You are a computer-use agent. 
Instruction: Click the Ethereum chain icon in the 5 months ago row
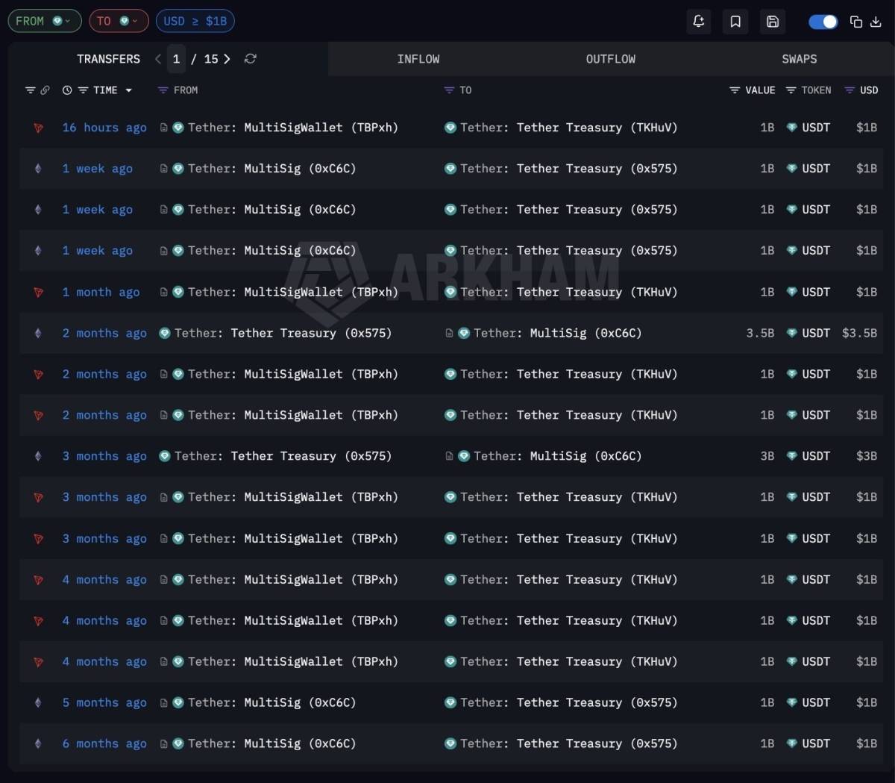pos(38,703)
